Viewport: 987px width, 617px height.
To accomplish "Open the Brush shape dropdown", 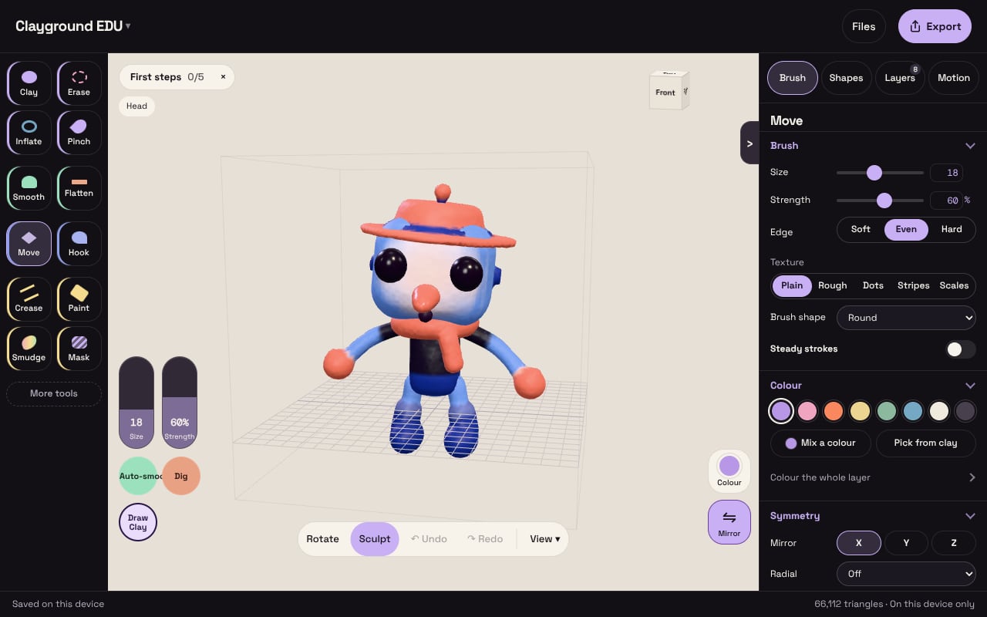I will click(x=906, y=318).
